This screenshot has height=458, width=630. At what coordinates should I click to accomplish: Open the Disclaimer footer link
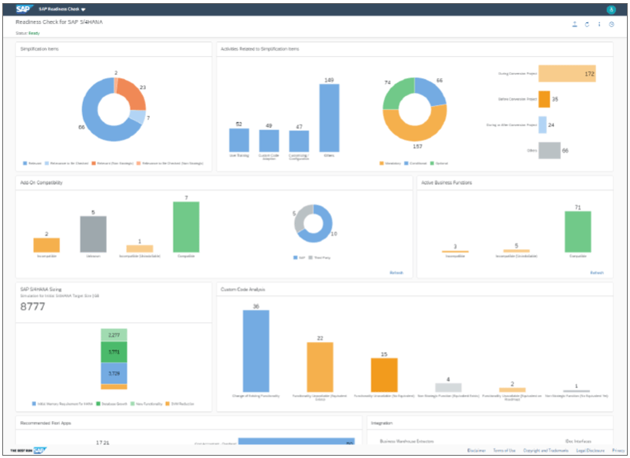pyautogui.click(x=476, y=450)
